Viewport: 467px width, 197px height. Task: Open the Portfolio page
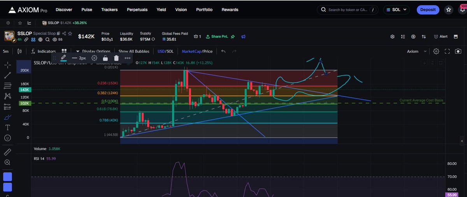(x=204, y=10)
